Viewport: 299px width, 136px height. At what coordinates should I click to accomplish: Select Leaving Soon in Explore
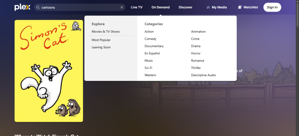(x=101, y=47)
